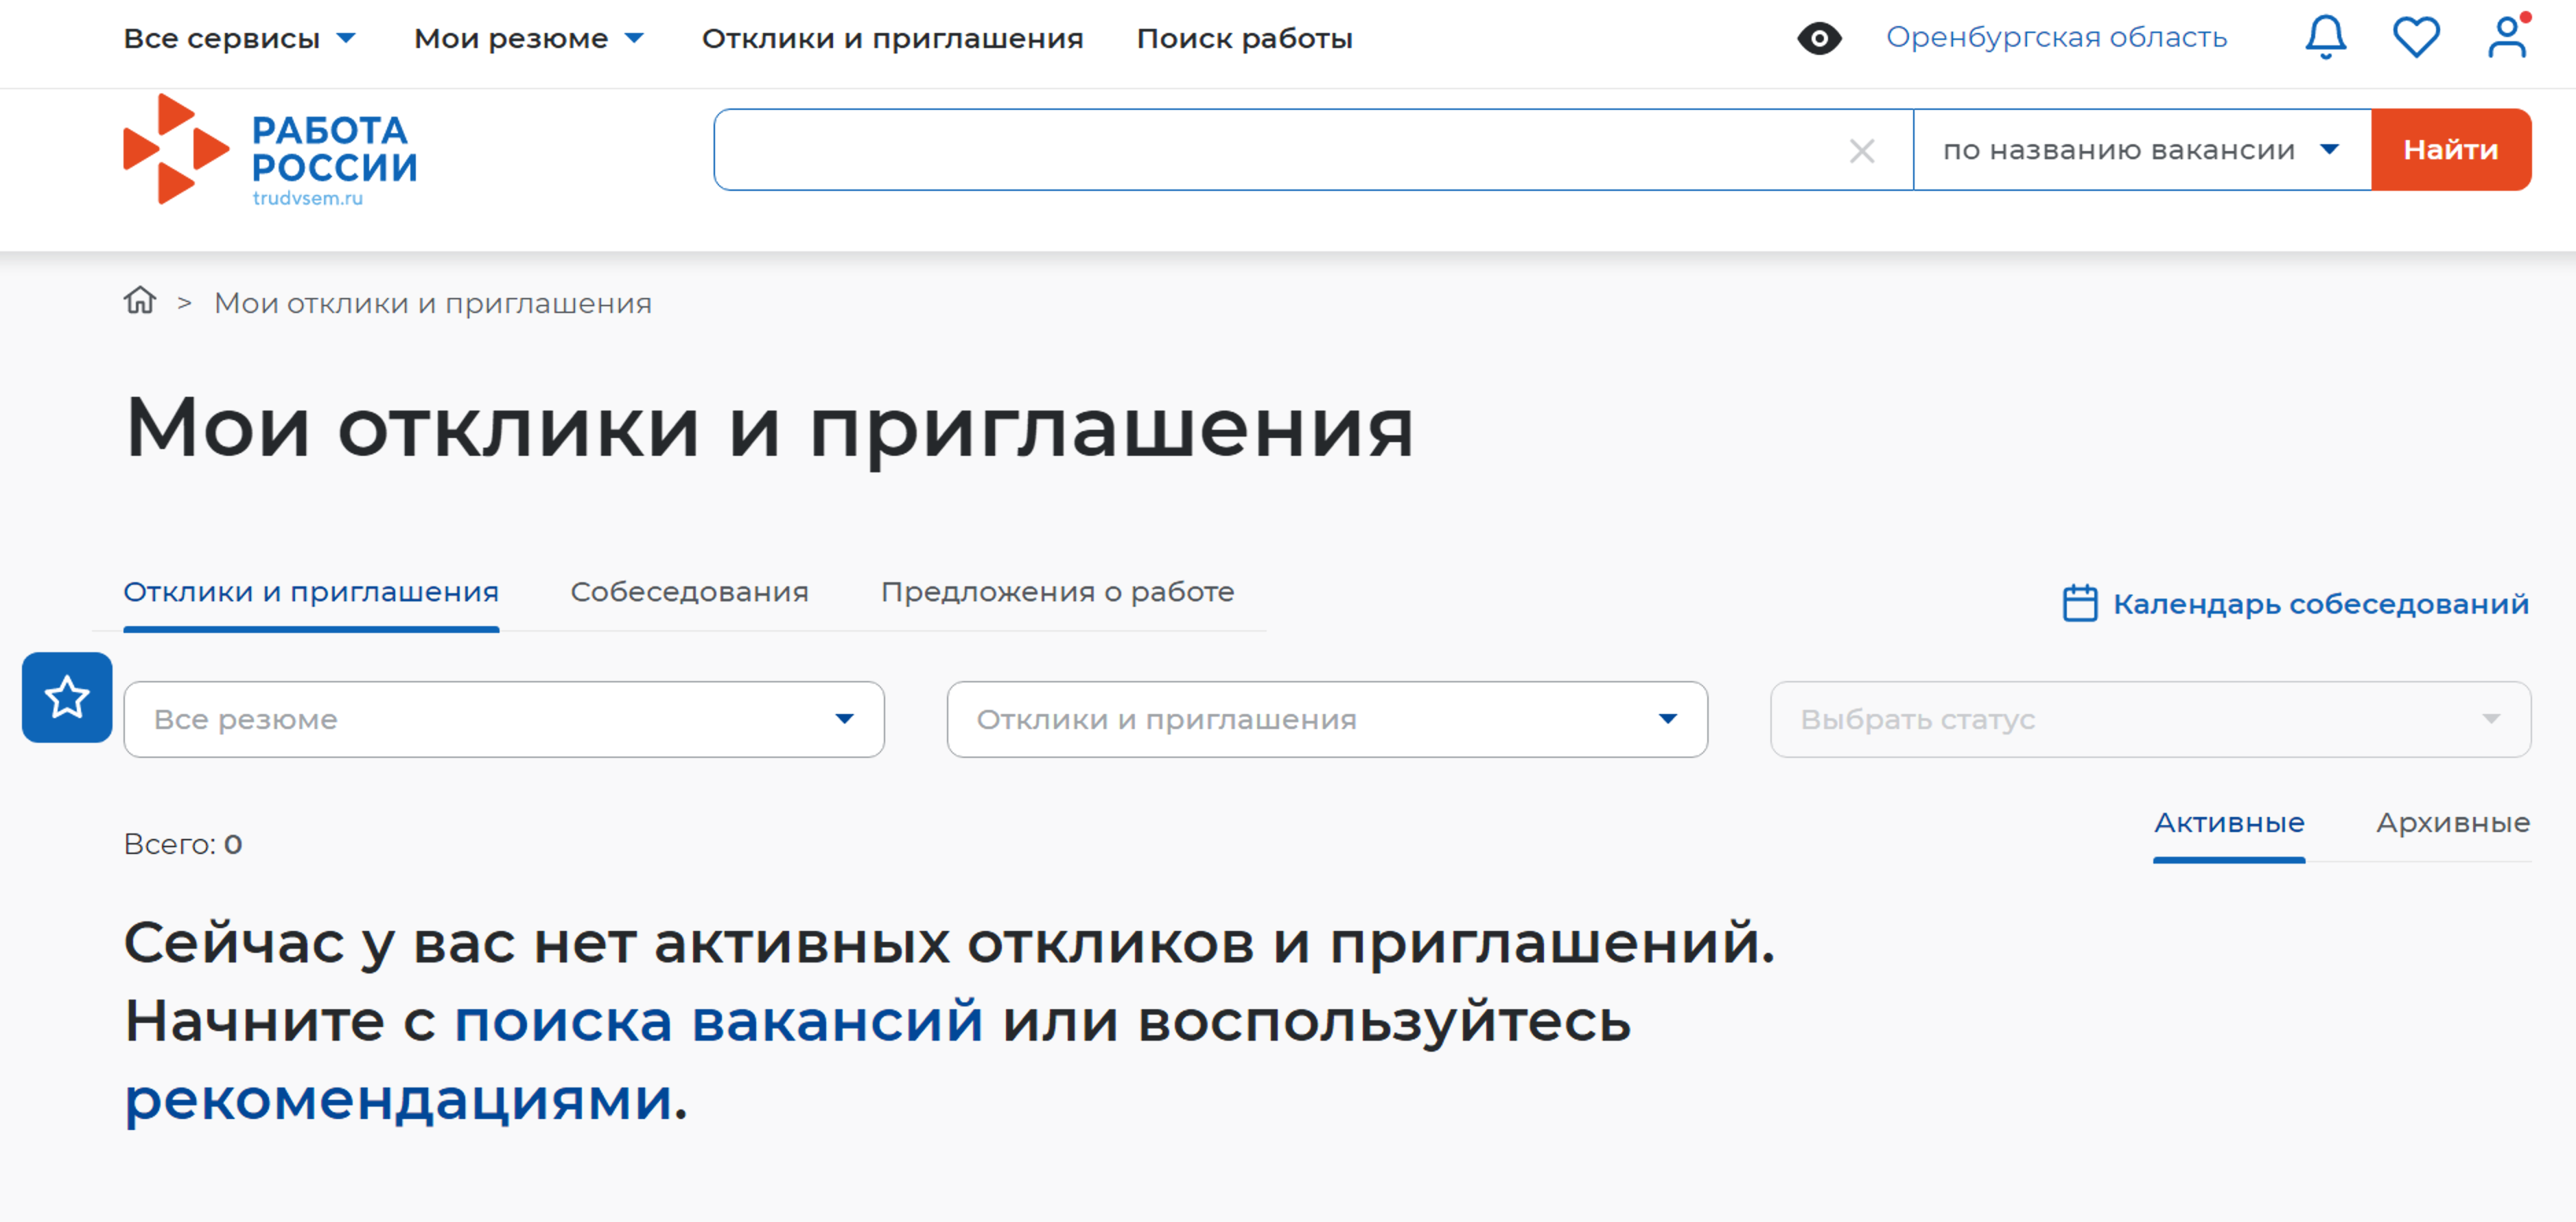Change the region Оренбургская область
This screenshot has height=1222, width=2576.
(2056, 38)
